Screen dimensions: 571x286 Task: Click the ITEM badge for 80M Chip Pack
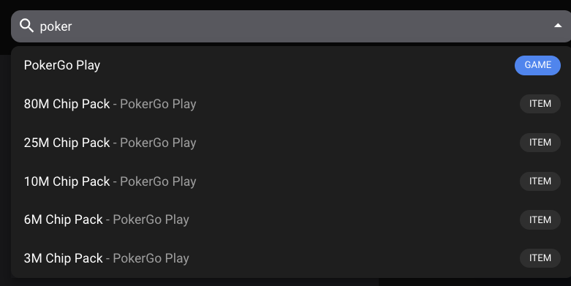[x=540, y=104]
